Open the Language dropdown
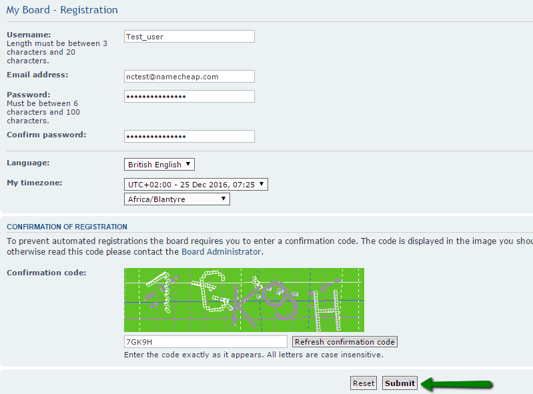533x394 pixels. tap(159, 165)
